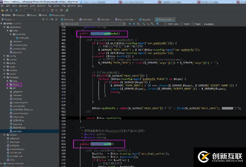Expand the runtime folder in tree
246x167 pixels.
(x=5, y=70)
